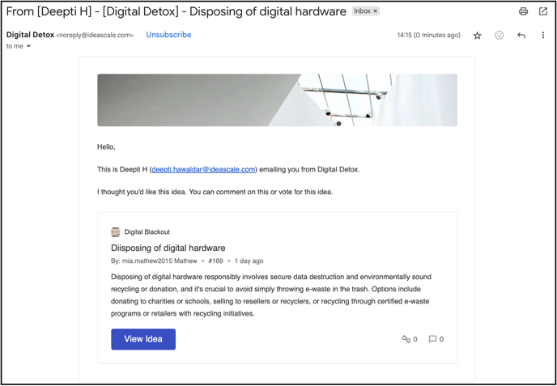
Task: Click the idea number #169
Action: (x=215, y=261)
